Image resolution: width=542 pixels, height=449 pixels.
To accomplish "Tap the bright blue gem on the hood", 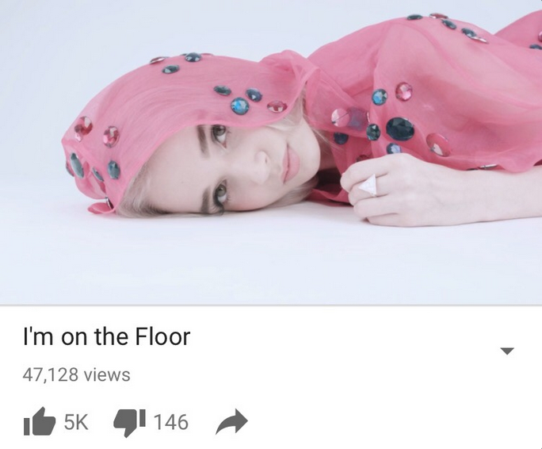I will tap(239, 106).
